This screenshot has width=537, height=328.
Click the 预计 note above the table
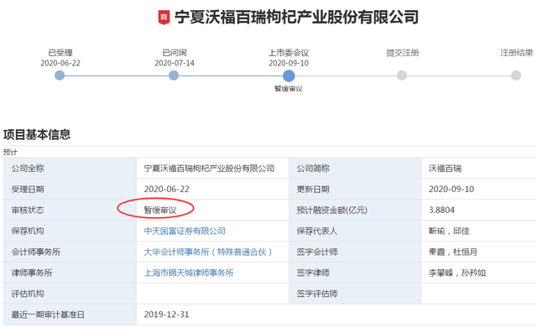(x=10, y=153)
